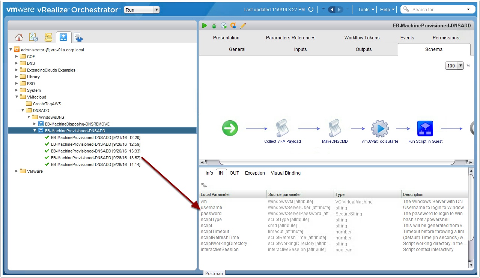Viewport: 480px width, 278px height.
Task: Expand the DNS folder
Action: [17, 63]
